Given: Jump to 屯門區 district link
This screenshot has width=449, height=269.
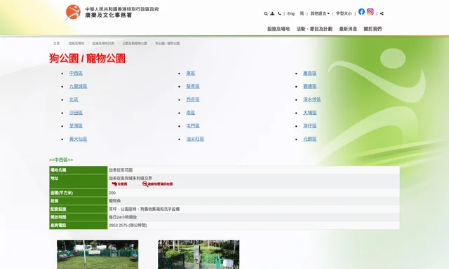Looking at the screenshot, I should [193, 126].
